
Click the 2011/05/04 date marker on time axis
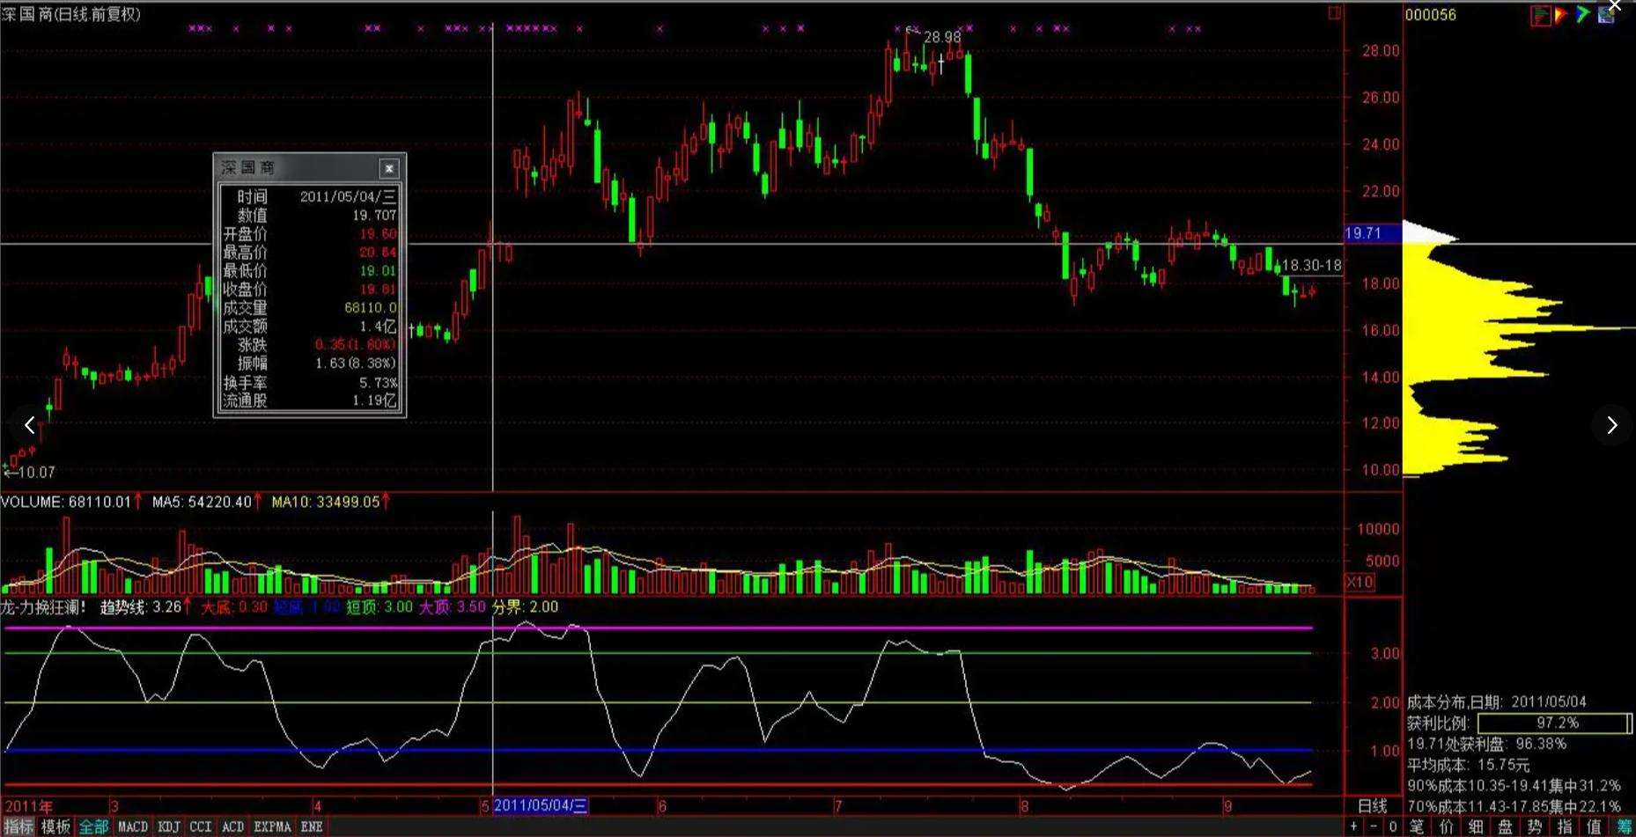tap(540, 805)
